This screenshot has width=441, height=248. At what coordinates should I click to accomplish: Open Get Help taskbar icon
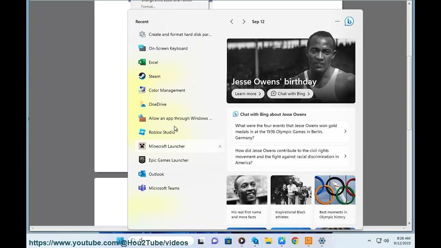click(255, 241)
